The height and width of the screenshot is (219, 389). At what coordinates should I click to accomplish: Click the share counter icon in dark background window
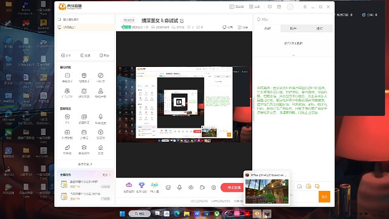(x=363, y=15)
